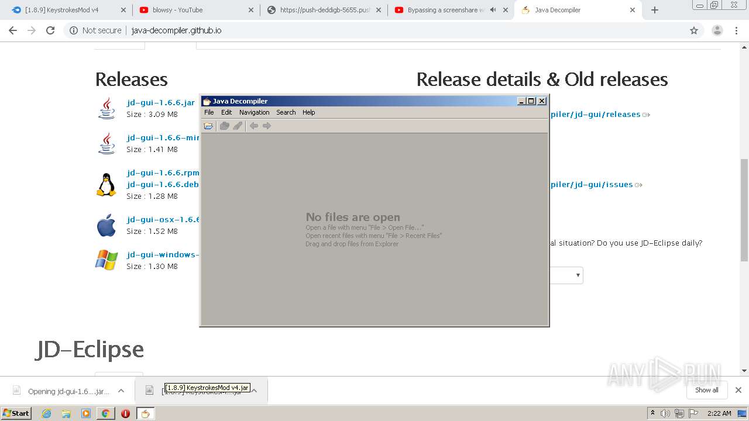Close the blowsy - YouTube tab

coord(250,10)
